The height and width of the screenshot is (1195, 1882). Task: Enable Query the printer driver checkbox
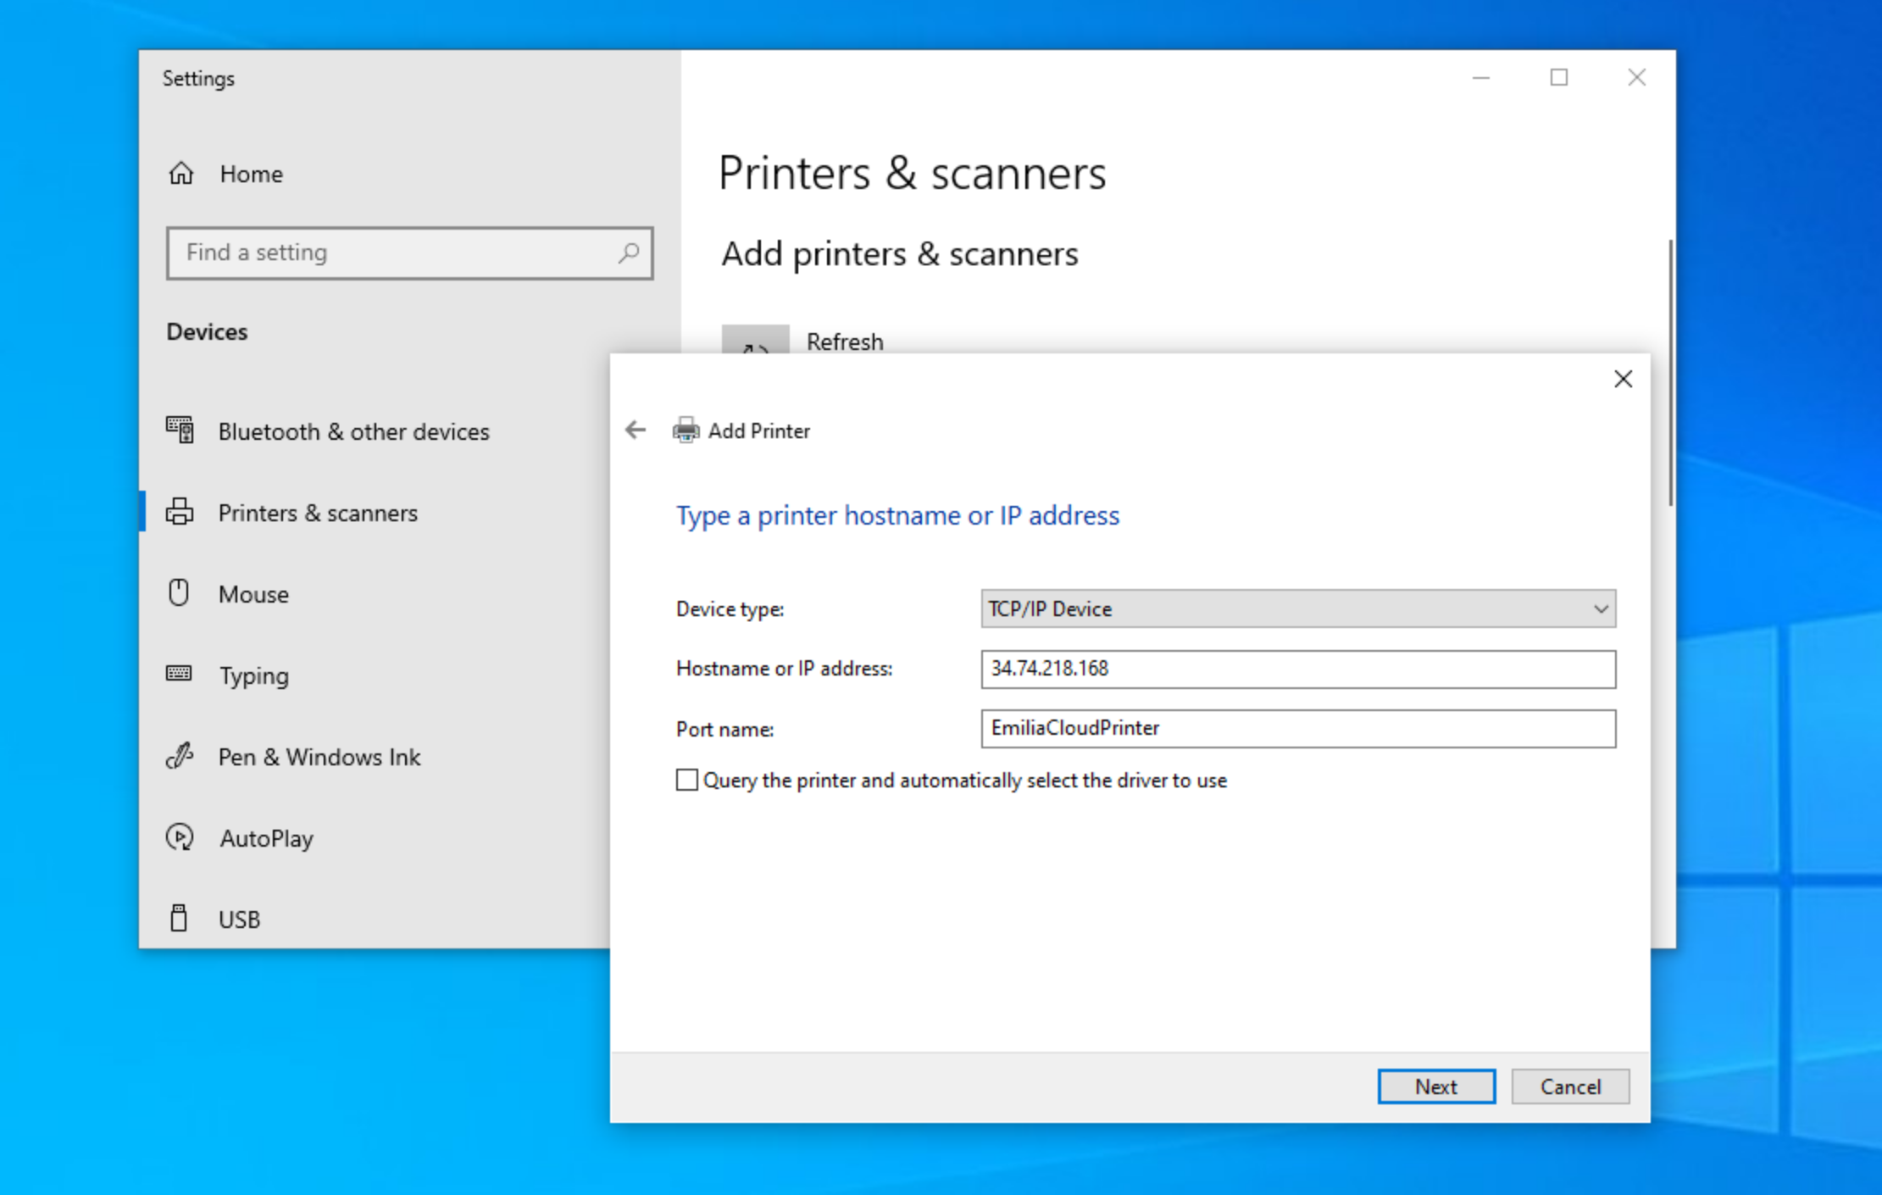pos(687,780)
